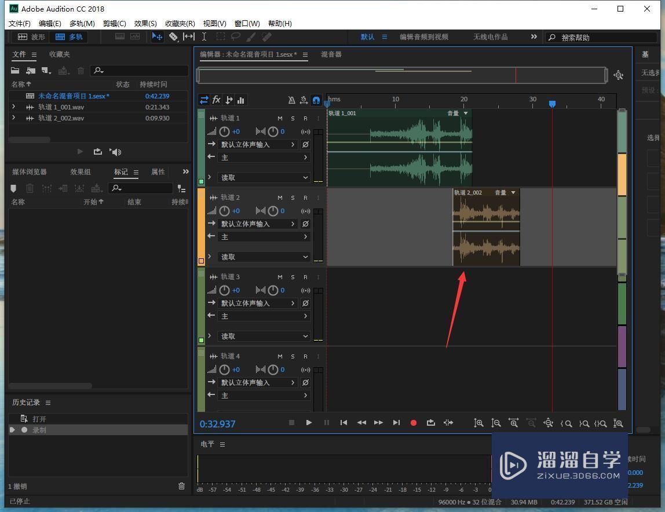This screenshot has width=665, height=512.
Task: Click zoom navigator icon right of overview
Action: tap(618, 75)
